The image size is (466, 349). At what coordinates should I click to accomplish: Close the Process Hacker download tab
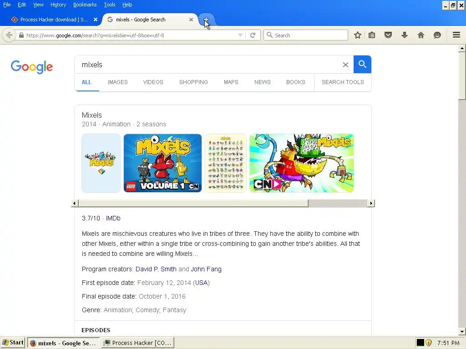[96, 20]
